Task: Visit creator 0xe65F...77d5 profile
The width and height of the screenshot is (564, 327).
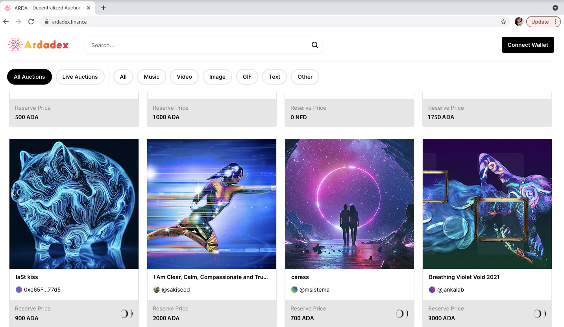Action: [x=42, y=290]
